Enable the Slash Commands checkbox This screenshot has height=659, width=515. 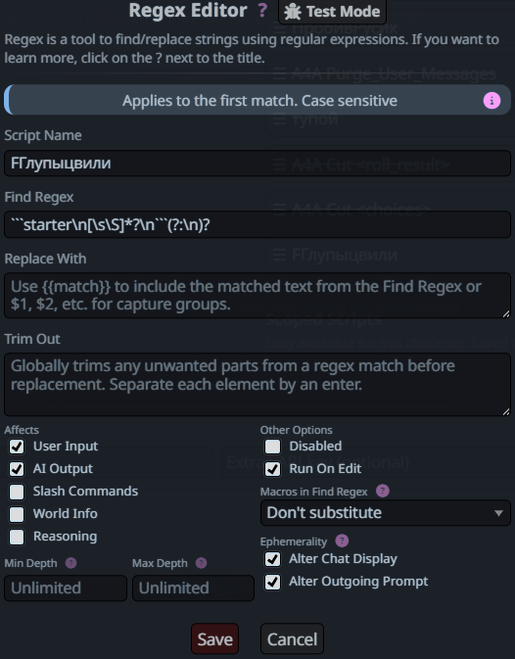tap(17, 492)
